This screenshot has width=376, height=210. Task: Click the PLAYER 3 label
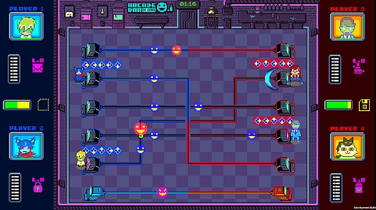pyautogui.click(x=347, y=9)
